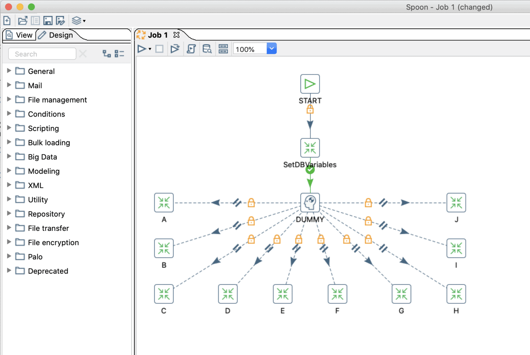Open the database explorer

tap(207, 48)
